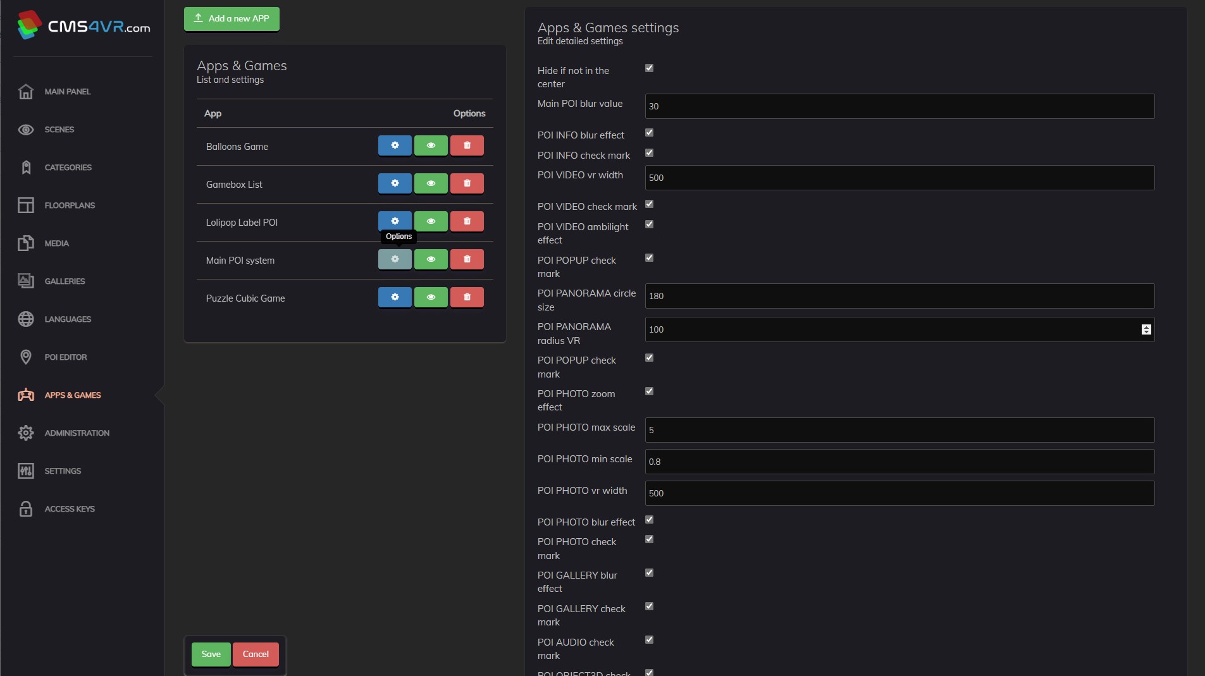Click Main POI blur value field
The height and width of the screenshot is (676, 1205).
(899, 106)
